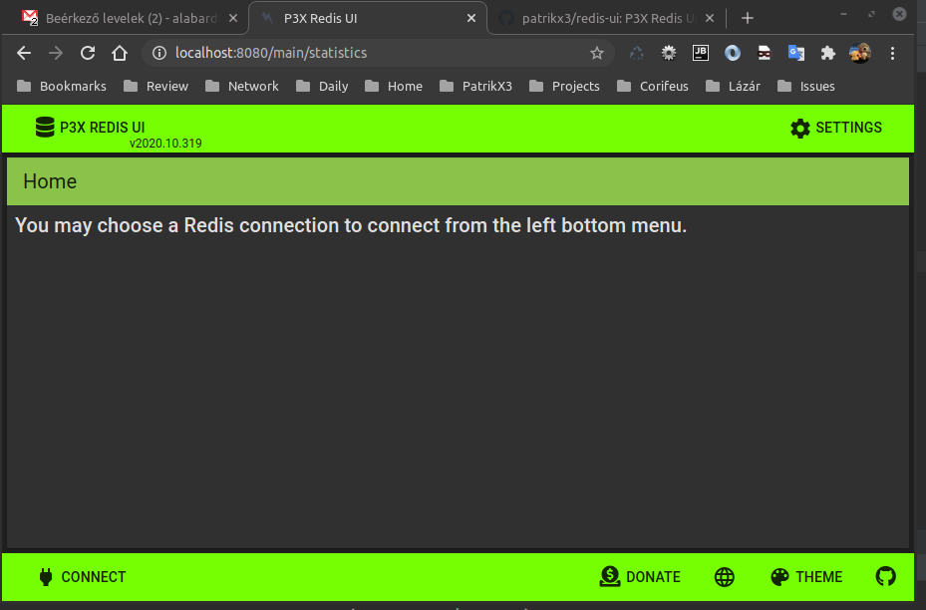This screenshot has height=610, width=926.
Task: Click the site info icon in address bar
Action: [158, 53]
